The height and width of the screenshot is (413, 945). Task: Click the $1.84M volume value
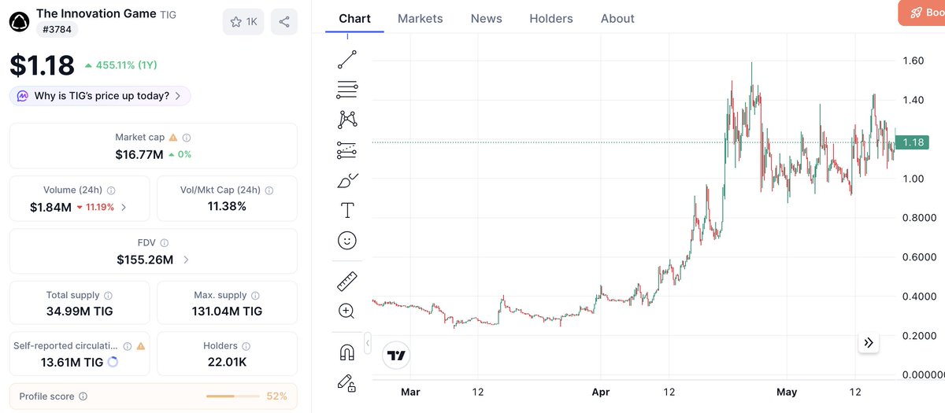coord(50,207)
